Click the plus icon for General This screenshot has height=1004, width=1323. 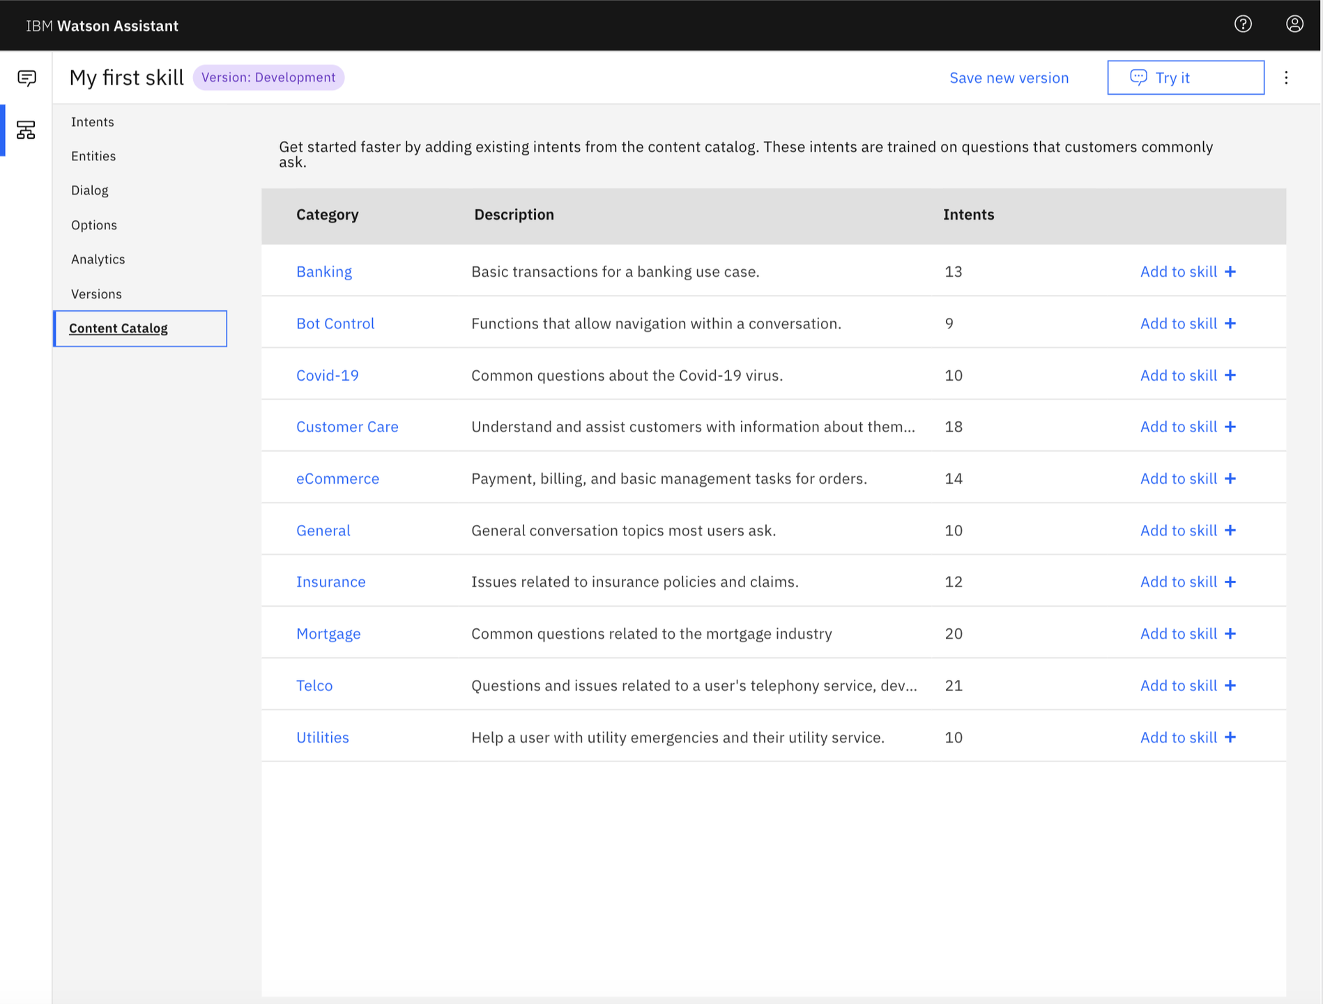[x=1230, y=531]
